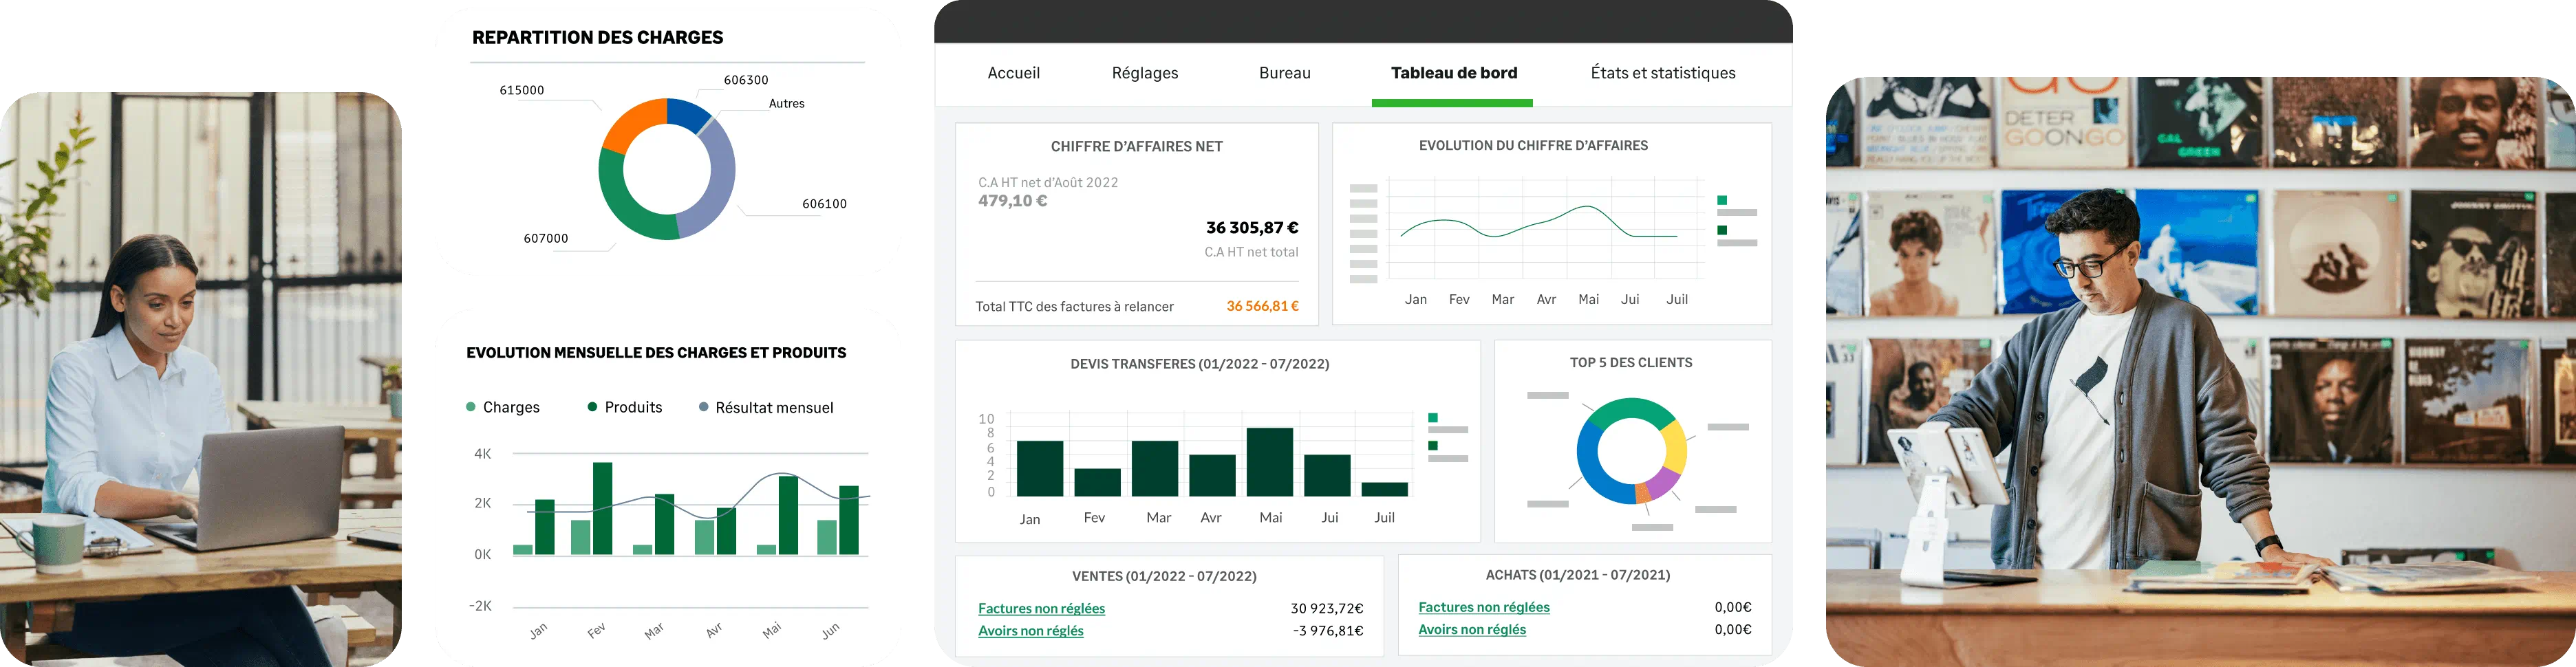Viewport: 2576px width, 667px height.
Task: Open Avoirs non réglés under Achats
Action: (x=1471, y=629)
